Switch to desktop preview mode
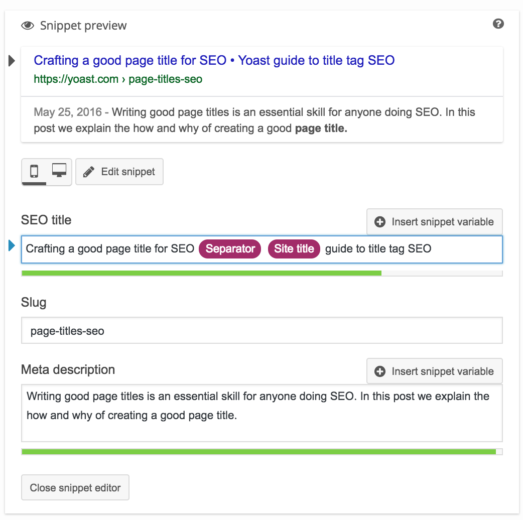Viewport: 523px width, 520px height. 59,172
